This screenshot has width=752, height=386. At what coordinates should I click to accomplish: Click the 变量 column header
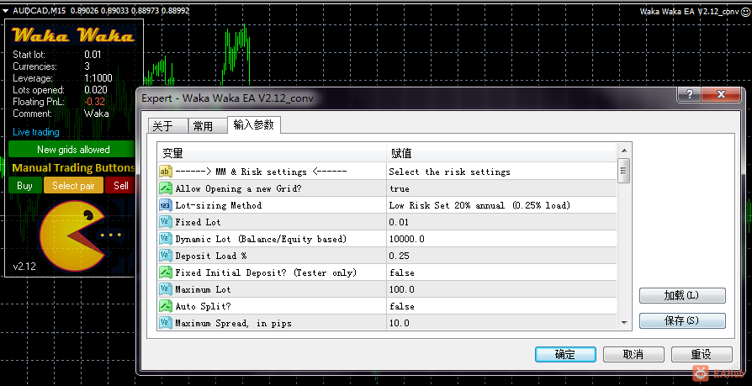[272, 153]
